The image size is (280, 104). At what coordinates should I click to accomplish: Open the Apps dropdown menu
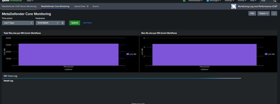click(30, 1)
